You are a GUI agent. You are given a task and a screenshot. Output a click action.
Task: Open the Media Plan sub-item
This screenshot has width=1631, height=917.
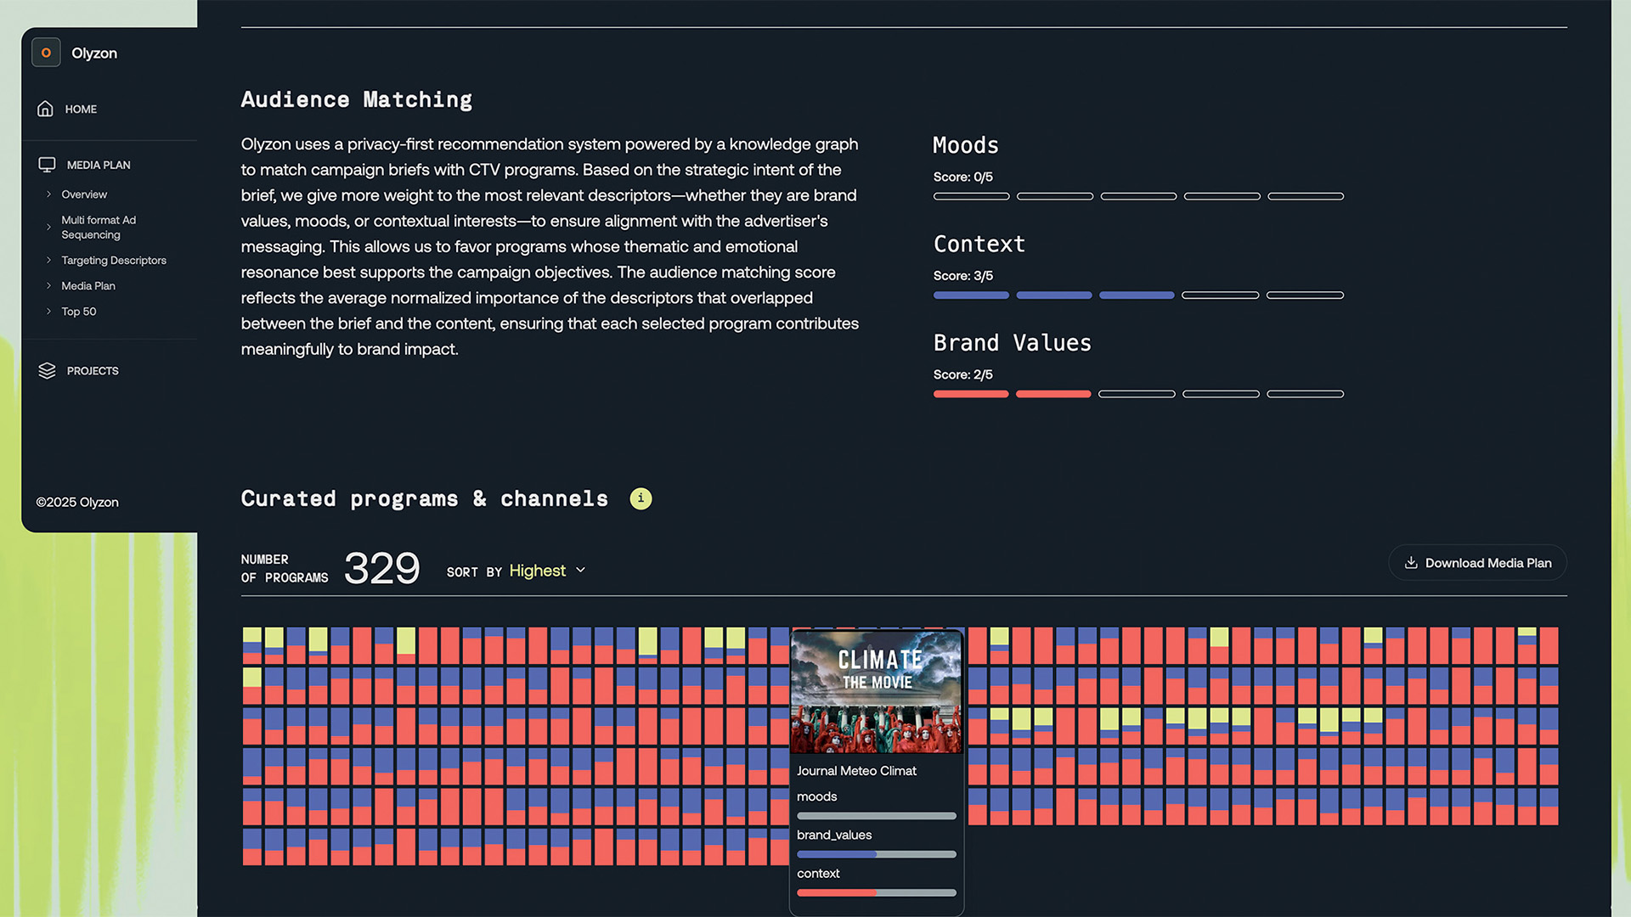87,286
